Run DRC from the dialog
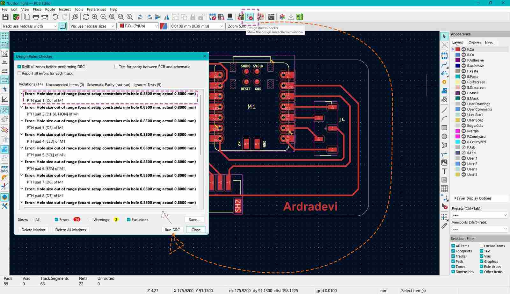 coord(172,230)
